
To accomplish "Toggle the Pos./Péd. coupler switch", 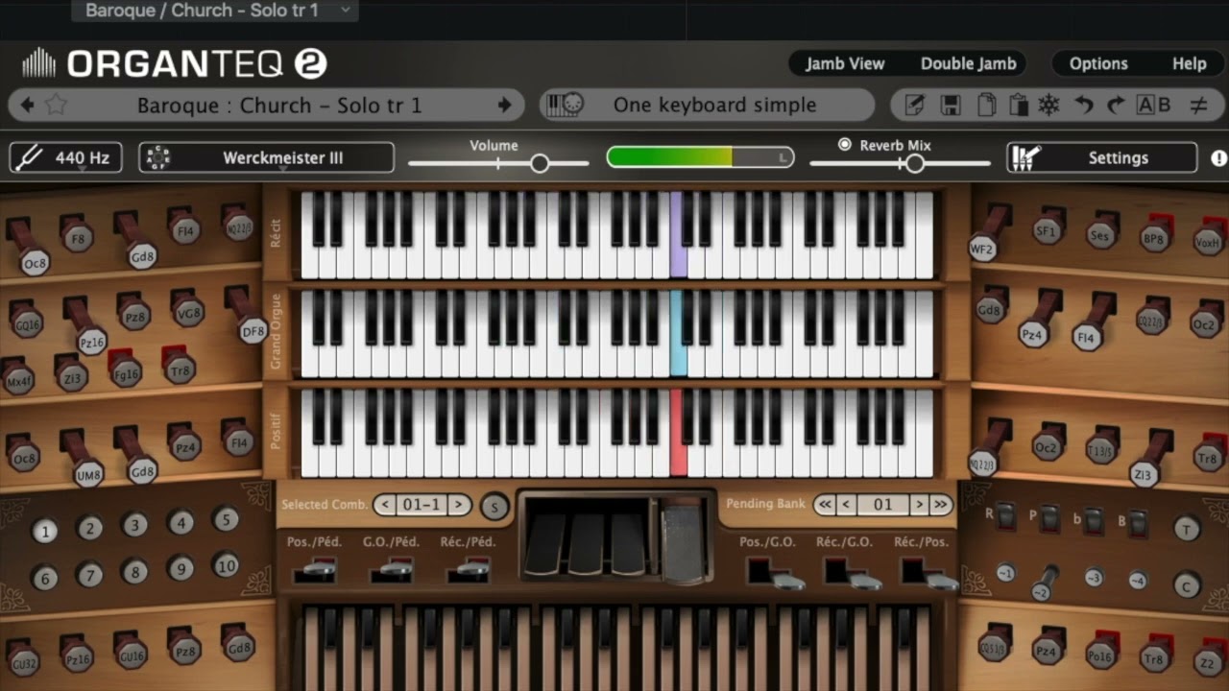I will [x=314, y=570].
